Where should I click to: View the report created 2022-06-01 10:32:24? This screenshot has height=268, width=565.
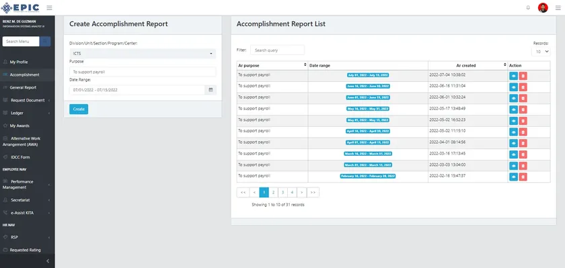point(513,98)
